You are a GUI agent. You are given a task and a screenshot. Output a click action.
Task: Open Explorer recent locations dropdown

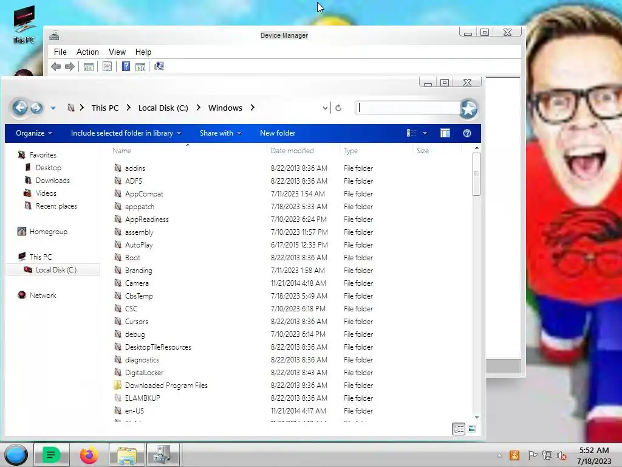click(x=53, y=108)
